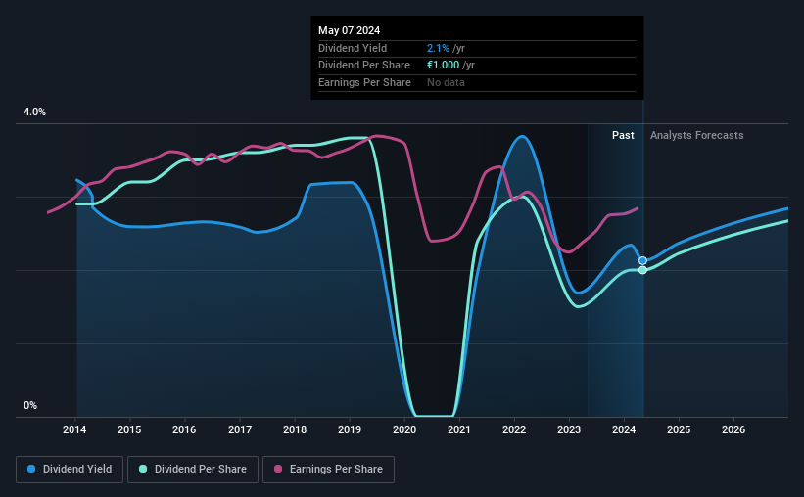The height and width of the screenshot is (497, 804).
Task: Click the No data earnings value
Action: [447, 82]
